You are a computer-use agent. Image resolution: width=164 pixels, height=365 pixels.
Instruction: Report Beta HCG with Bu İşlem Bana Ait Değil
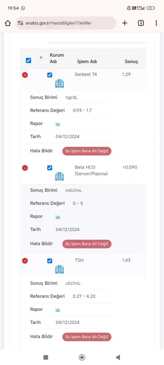87,244
